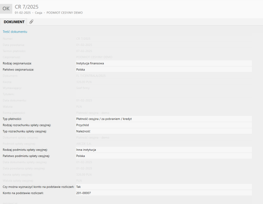The height and width of the screenshot is (204, 263).
Task: Switch to the DOKUMENT tab
Action: [14, 22]
